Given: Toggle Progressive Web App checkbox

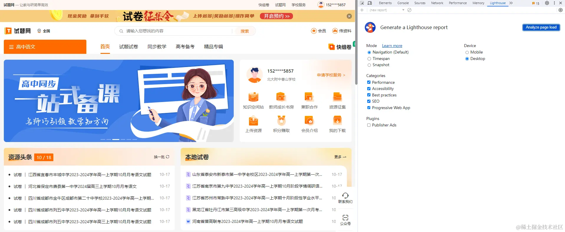Looking at the screenshot, I should click(x=369, y=108).
